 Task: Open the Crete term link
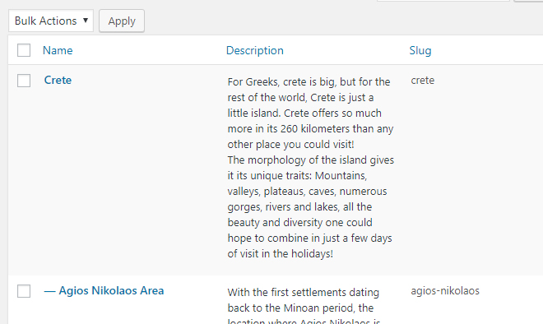click(x=58, y=80)
